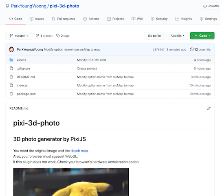This screenshot has width=220, height=196.
Task: View the Insights tab
Action: [x=183, y=19]
